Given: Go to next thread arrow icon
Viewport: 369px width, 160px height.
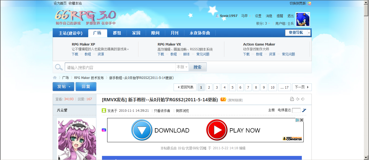Looking at the screenshot, I should pyautogui.click(x=303, y=99).
